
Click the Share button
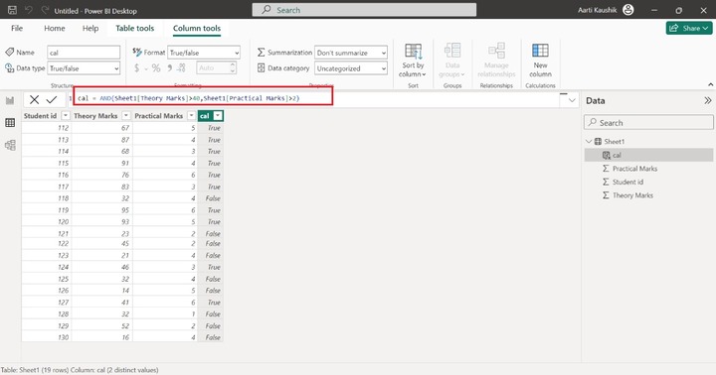pos(688,28)
